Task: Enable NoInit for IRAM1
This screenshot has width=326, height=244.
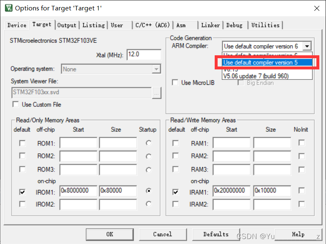Action: click(x=301, y=190)
